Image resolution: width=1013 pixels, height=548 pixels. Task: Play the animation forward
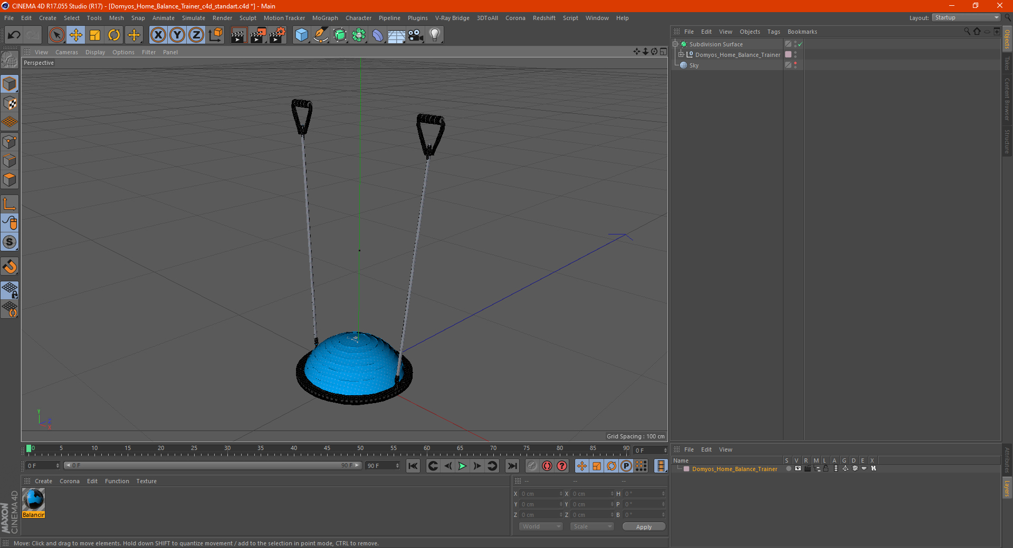pyautogui.click(x=462, y=466)
